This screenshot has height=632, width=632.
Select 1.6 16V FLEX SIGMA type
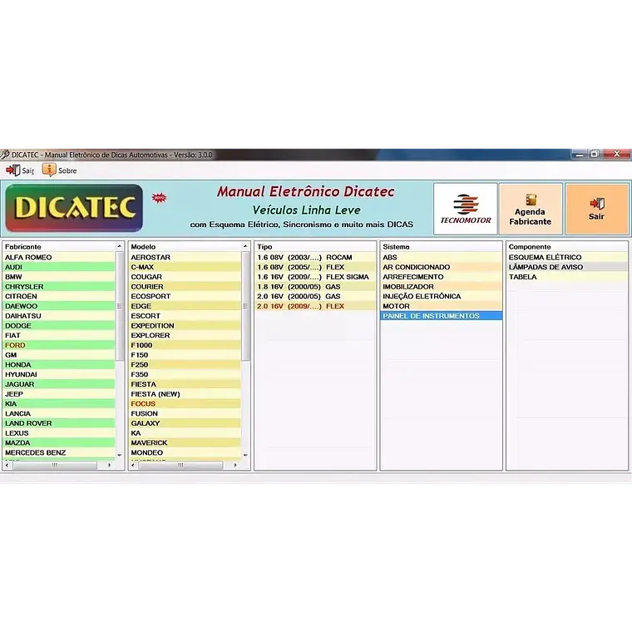(315, 277)
